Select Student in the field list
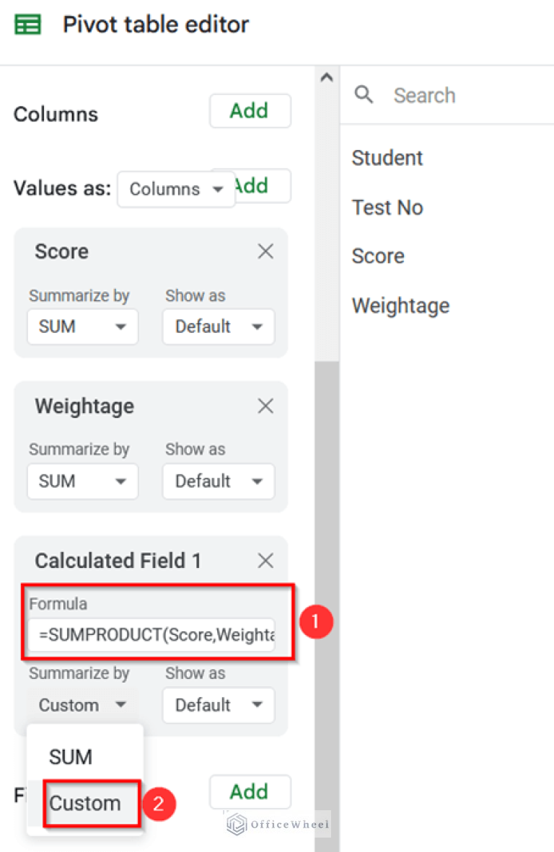 387,158
